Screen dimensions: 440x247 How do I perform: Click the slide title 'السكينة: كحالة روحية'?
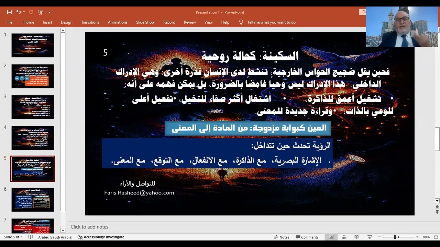tap(250, 56)
